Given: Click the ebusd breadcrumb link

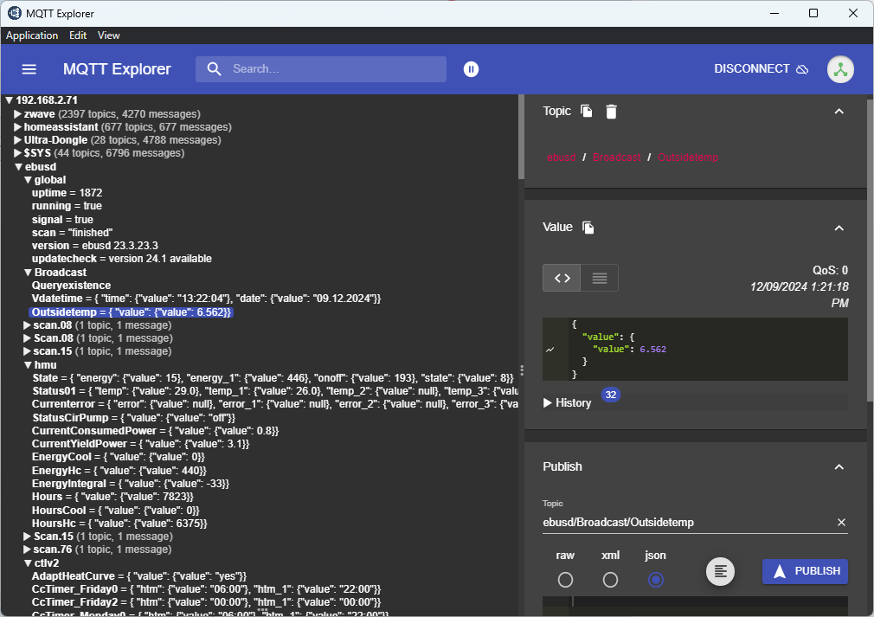Looking at the screenshot, I should pyautogui.click(x=562, y=157).
